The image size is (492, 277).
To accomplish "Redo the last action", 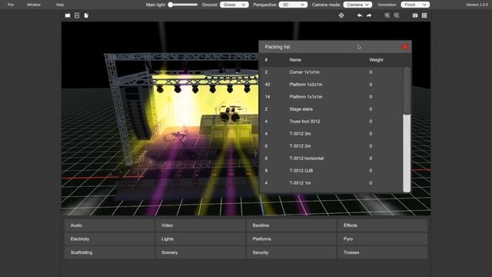I will 369,15.
